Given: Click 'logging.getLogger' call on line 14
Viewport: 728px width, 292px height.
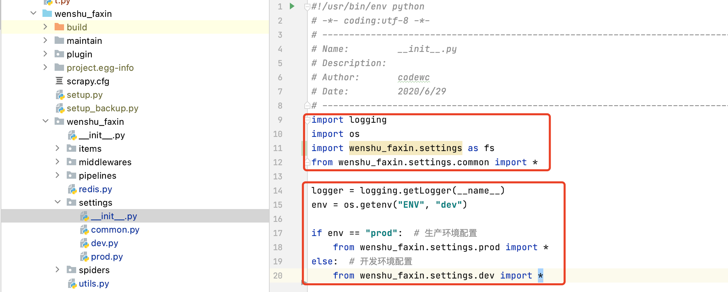Looking at the screenshot, I should tap(405, 191).
